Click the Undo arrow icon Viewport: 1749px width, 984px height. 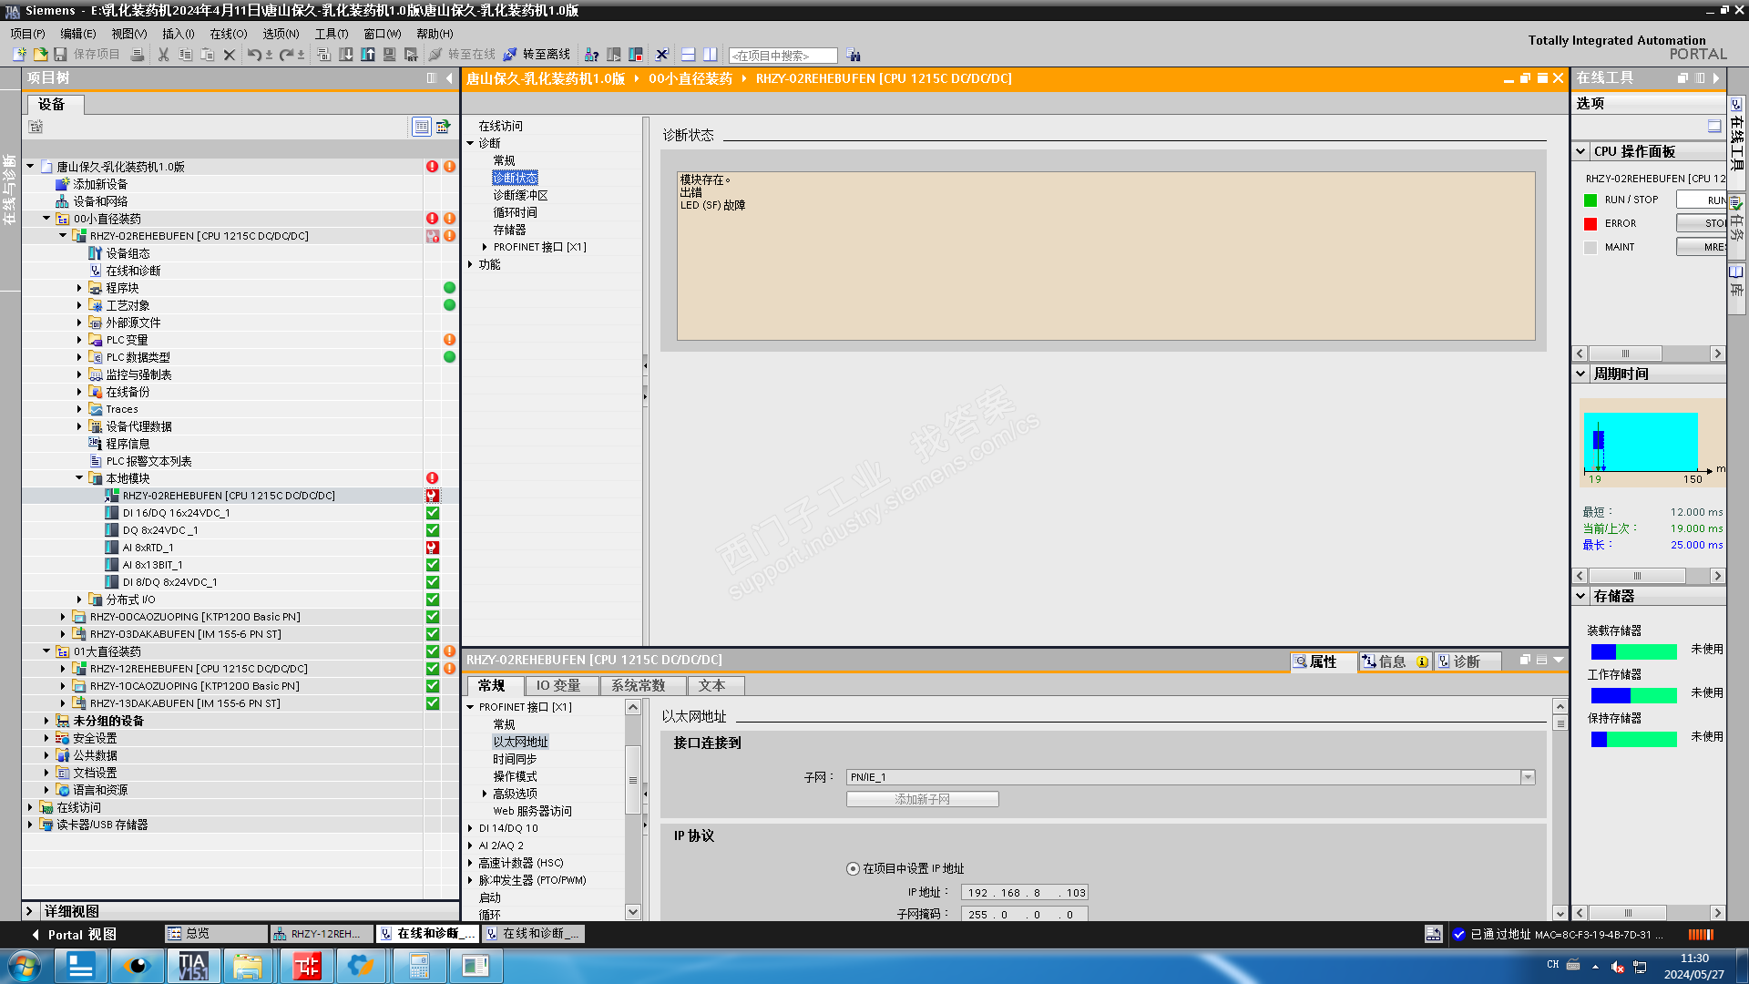[253, 55]
